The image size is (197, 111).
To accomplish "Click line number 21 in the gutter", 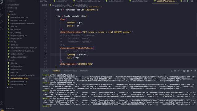I will (45, 55).
